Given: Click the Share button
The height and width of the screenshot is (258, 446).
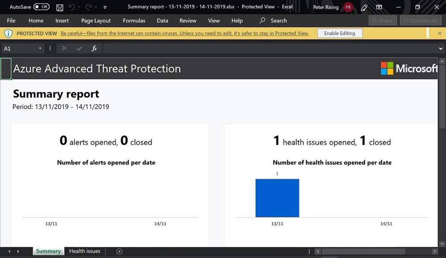Looking at the screenshot, I should (x=383, y=20).
